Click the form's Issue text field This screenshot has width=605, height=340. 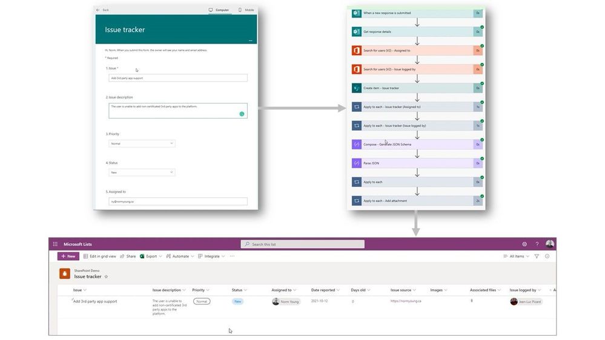pos(178,78)
